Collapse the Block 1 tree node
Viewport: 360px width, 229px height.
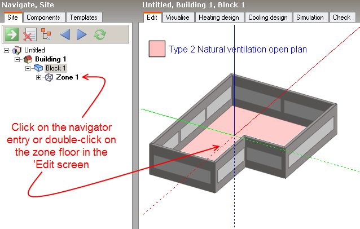tap(28, 68)
